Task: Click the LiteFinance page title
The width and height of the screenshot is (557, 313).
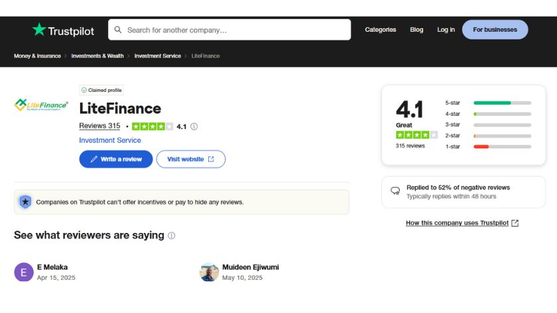Action: click(120, 109)
